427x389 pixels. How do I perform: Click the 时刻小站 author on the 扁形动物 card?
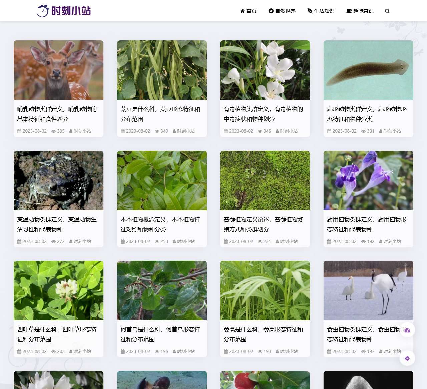coord(392,131)
